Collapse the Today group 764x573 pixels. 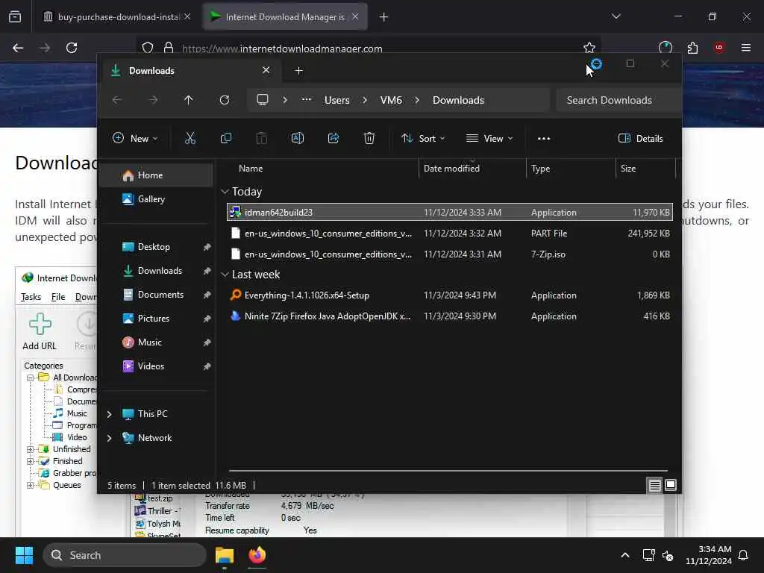click(225, 192)
